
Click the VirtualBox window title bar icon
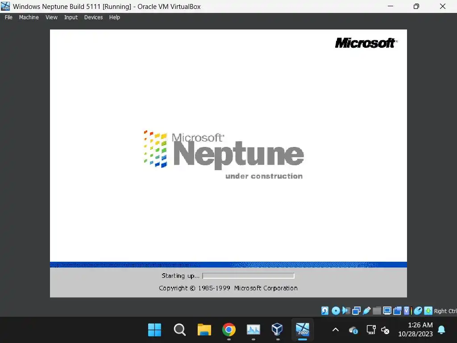click(5, 6)
